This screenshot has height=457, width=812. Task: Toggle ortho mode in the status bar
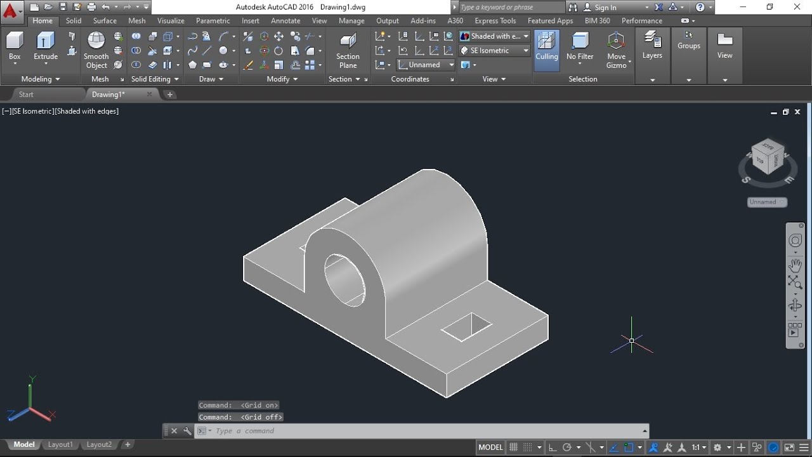click(553, 447)
